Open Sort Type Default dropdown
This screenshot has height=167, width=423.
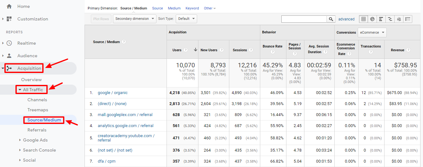tap(186, 19)
